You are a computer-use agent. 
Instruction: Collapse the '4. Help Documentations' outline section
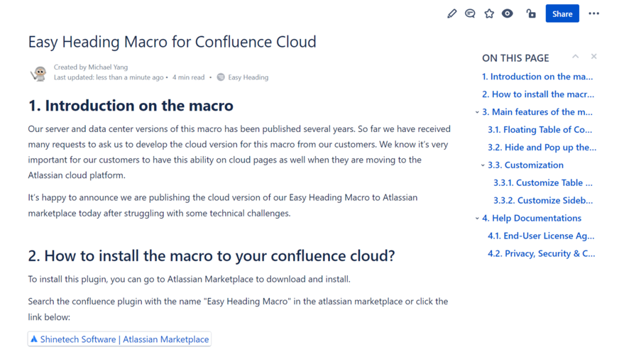(477, 219)
